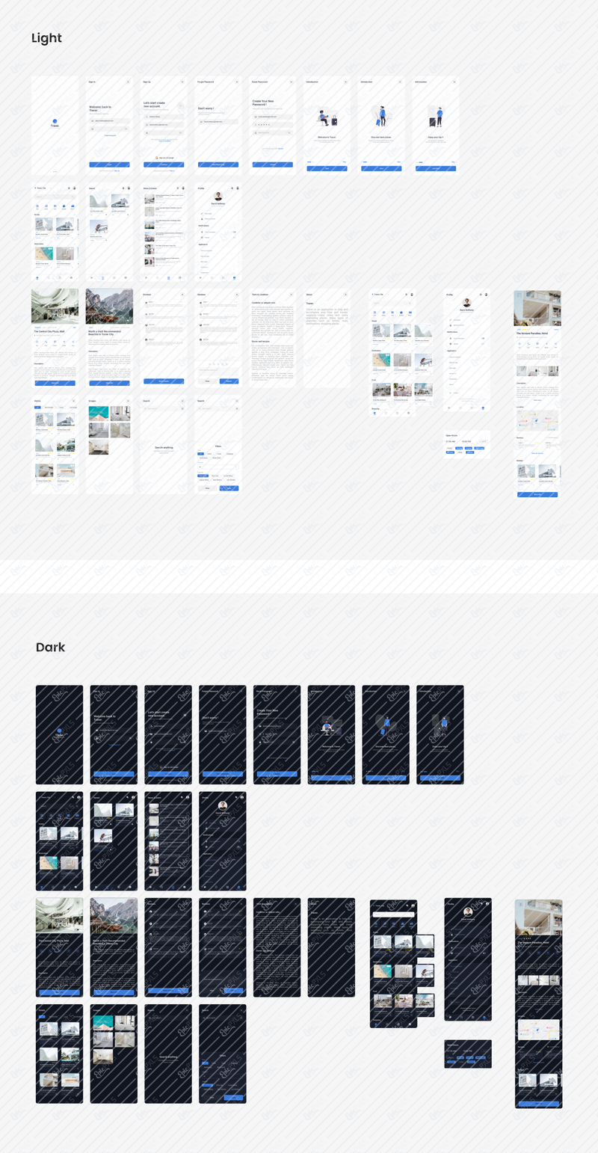Screen dimensions: 598x1153
Task: Toggle push notification switch on taller light Profile screen
Action: (x=484, y=338)
